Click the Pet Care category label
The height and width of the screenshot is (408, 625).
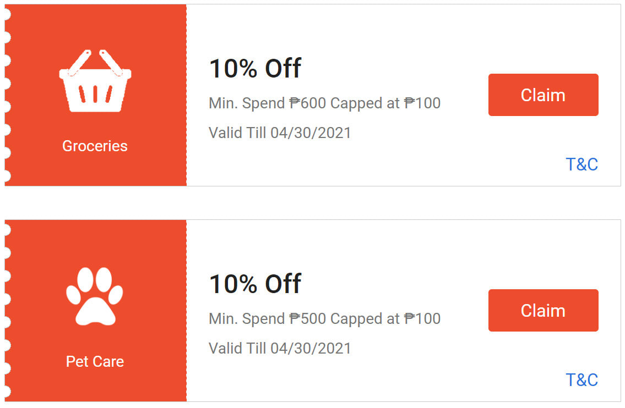click(x=95, y=362)
